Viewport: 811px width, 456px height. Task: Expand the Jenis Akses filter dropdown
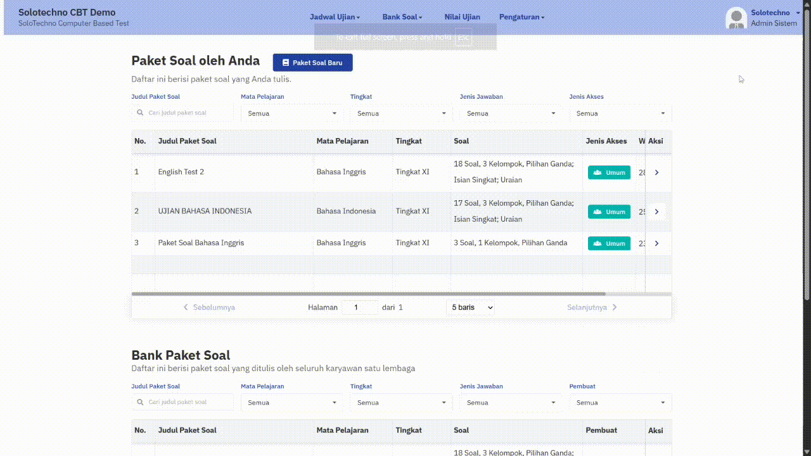point(620,113)
